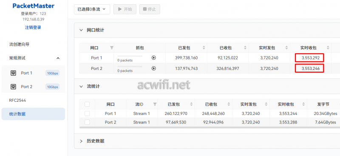The image size is (340, 156).
Task: Open filter icon on 流ID column header
Action: pos(155,104)
